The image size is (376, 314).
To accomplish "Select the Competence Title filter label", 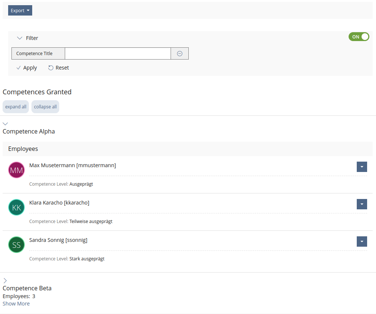I will coord(34,54).
